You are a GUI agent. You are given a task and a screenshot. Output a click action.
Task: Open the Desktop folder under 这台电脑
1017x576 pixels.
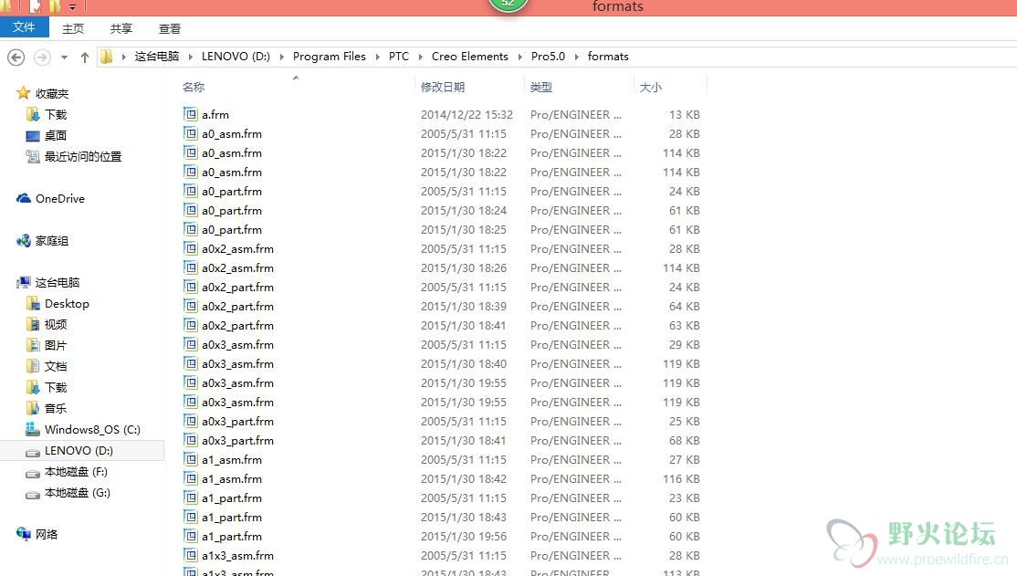tap(67, 304)
